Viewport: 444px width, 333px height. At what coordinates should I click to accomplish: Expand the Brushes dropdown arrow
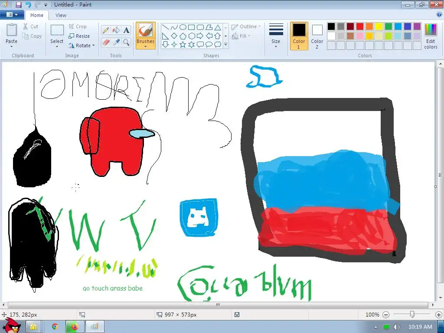tap(146, 47)
